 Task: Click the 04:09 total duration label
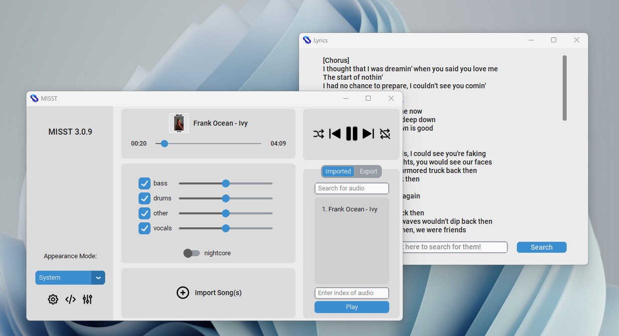pyautogui.click(x=278, y=144)
